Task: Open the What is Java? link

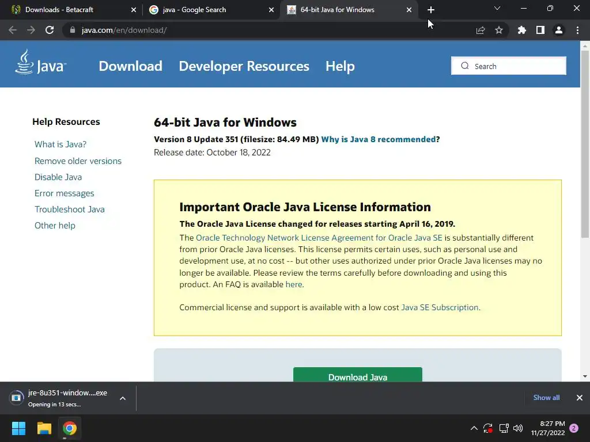Action: pos(60,144)
